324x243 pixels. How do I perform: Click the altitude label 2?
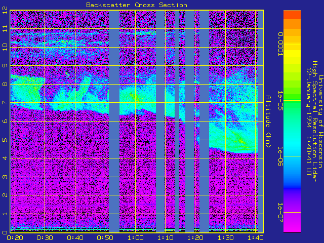coord(5,195)
